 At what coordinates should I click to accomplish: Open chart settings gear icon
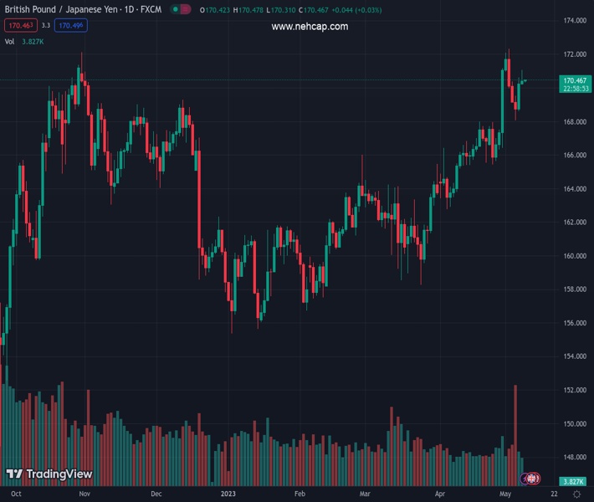(x=576, y=494)
